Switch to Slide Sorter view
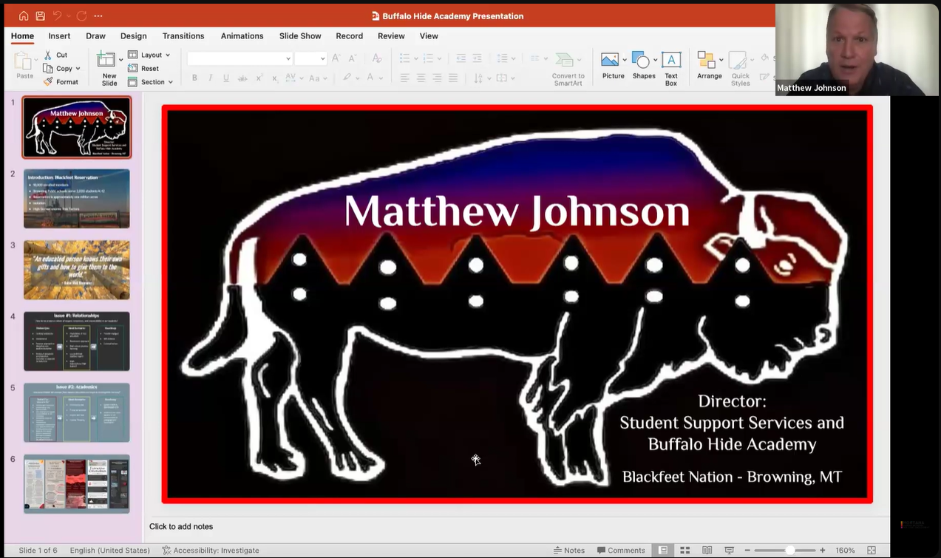Image resolution: width=941 pixels, height=558 pixels. [x=685, y=551]
